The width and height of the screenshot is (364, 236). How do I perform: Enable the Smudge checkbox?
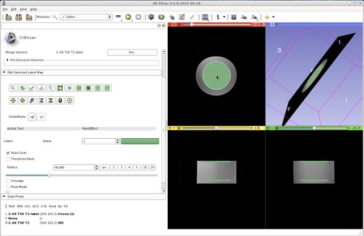[x=8, y=180]
